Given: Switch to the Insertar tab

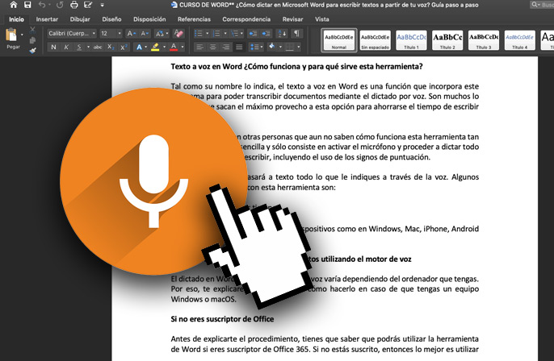Looking at the screenshot, I should coord(47,19).
